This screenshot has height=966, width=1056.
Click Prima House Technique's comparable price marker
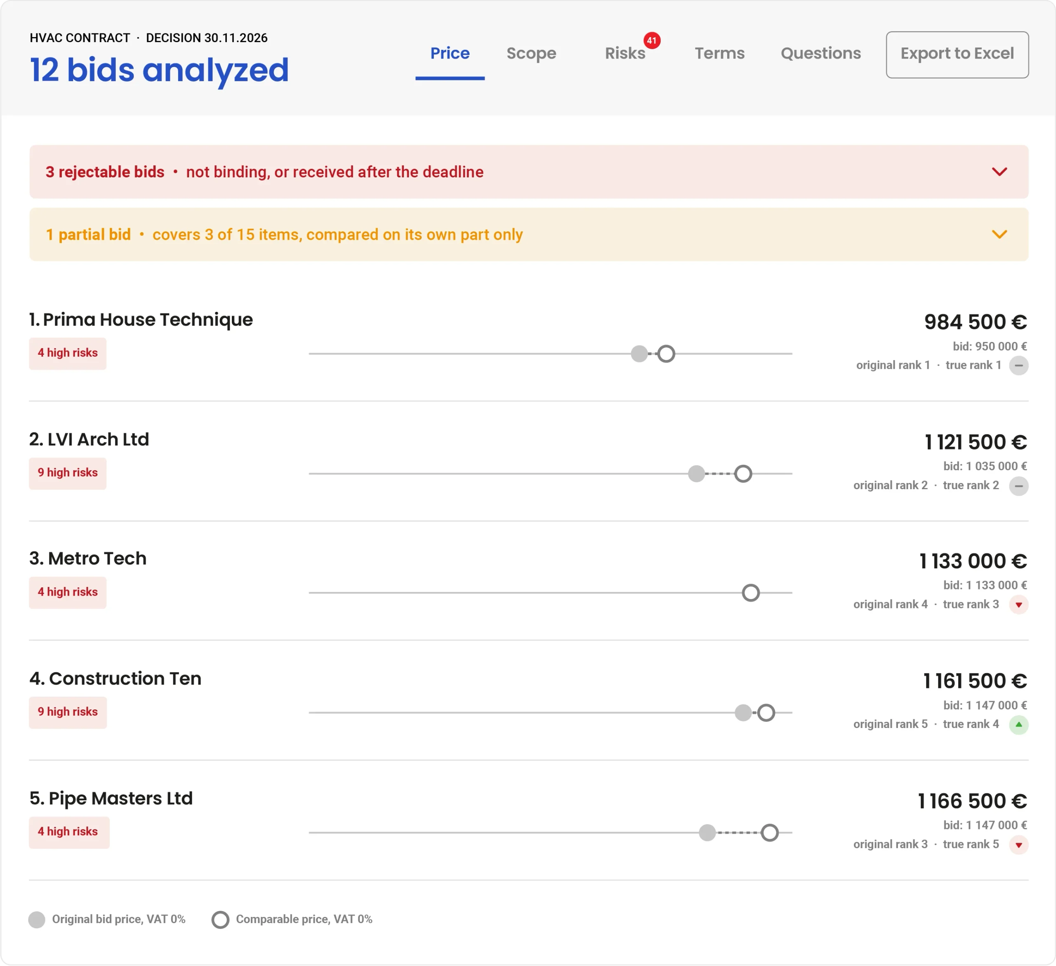pos(666,353)
